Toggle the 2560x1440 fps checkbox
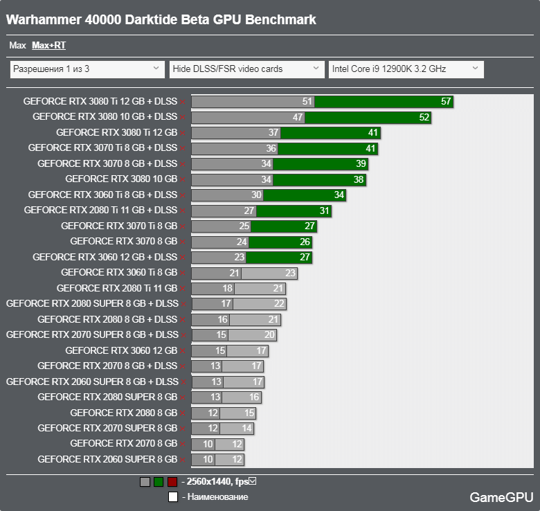Image resolution: width=540 pixels, height=511 pixels. pos(253,481)
